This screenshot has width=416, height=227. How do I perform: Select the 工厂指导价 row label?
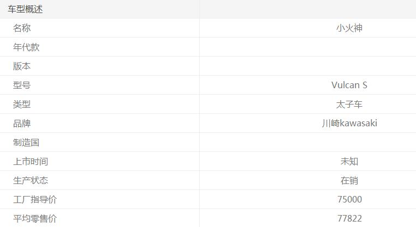point(35,200)
